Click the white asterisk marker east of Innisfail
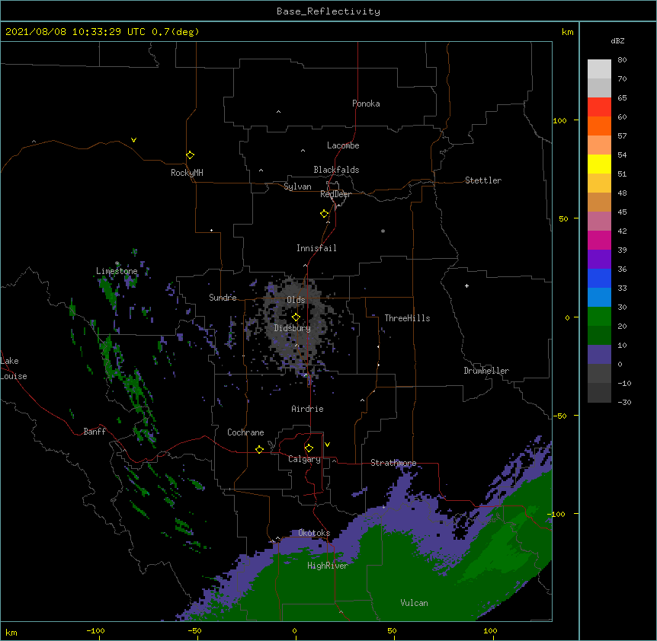Image resolution: width=657 pixels, height=641 pixels. (383, 231)
